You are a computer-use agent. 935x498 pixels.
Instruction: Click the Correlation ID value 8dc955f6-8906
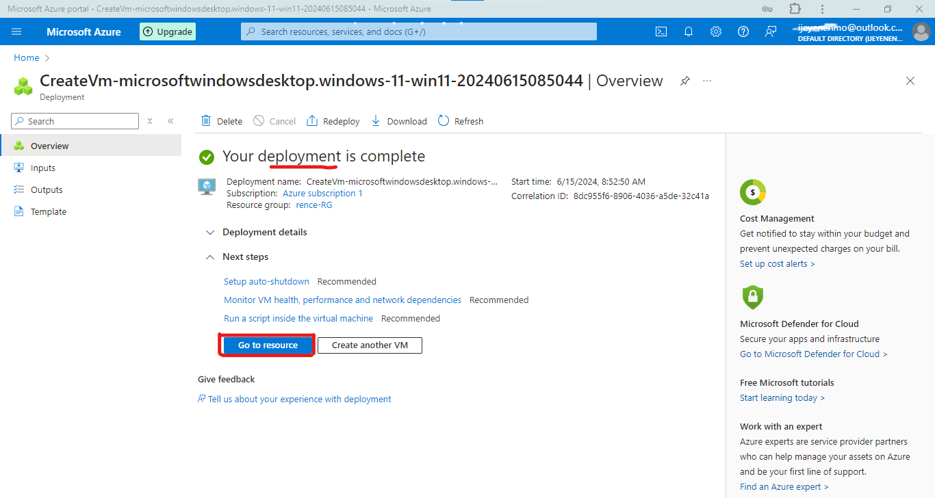[641, 196]
